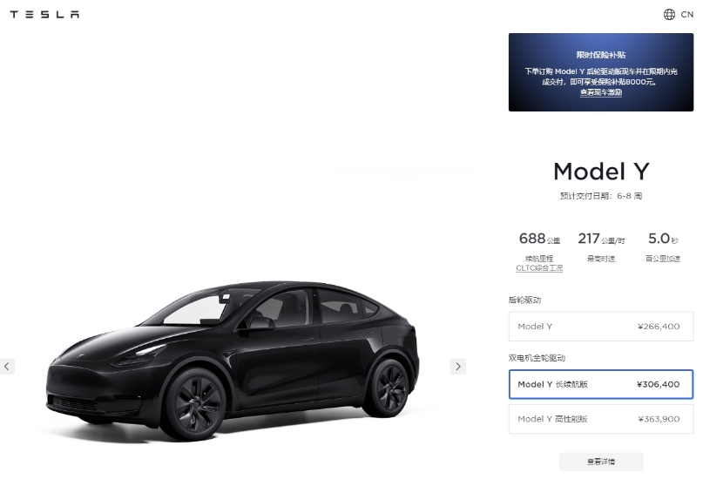This screenshot has width=703, height=486.
Task: Click the 预计交付日期 6-8 周 delivery text
Action: [601, 196]
